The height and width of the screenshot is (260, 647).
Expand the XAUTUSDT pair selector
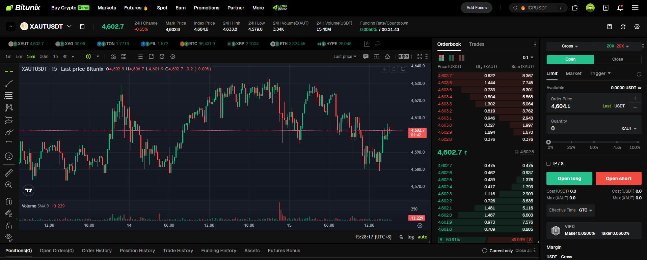coord(69,26)
